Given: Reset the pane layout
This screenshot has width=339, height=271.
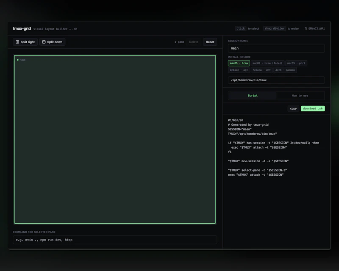Looking at the screenshot, I should (210, 42).
